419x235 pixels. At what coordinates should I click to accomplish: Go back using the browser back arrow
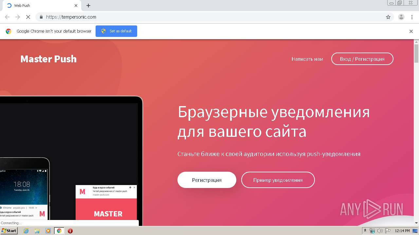click(7, 17)
